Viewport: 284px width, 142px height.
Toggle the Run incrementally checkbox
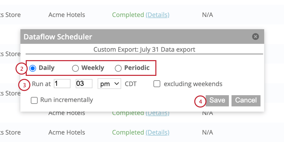(x=34, y=100)
